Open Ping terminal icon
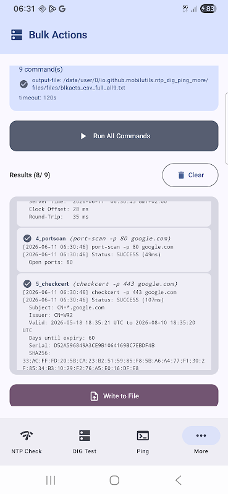 point(143,436)
